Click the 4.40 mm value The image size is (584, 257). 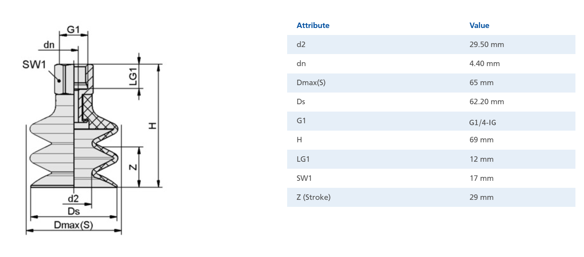[x=484, y=63]
